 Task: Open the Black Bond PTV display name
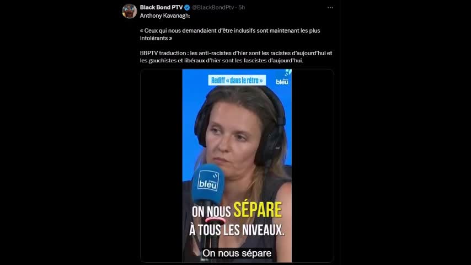click(161, 8)
